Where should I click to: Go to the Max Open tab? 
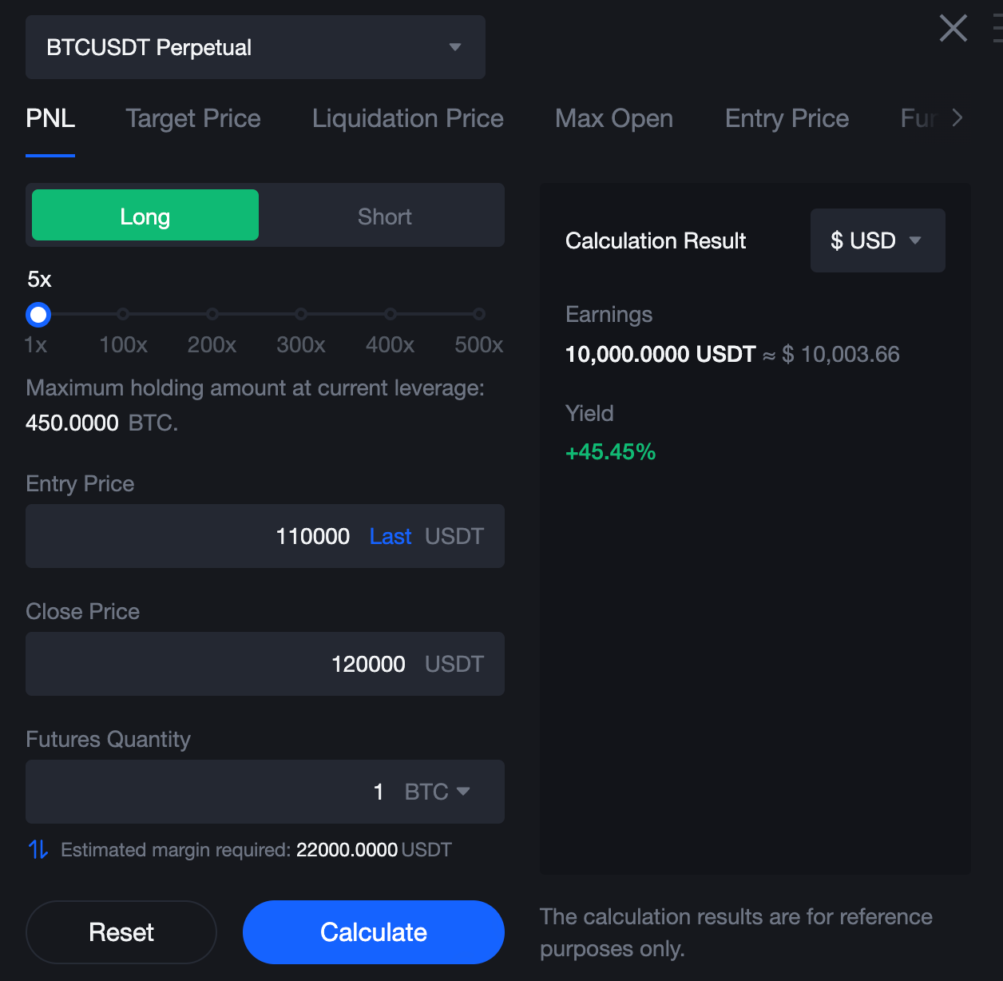[613, 118]
